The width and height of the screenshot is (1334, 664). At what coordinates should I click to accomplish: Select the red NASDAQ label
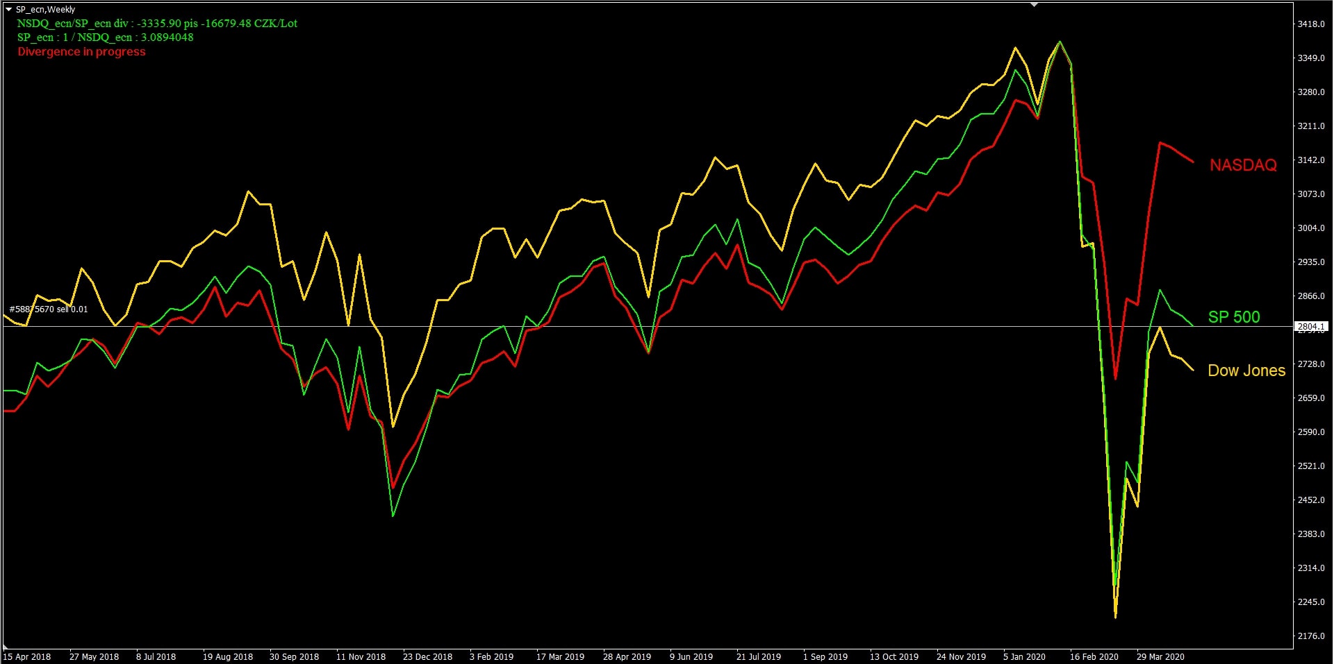point(1243,165)
